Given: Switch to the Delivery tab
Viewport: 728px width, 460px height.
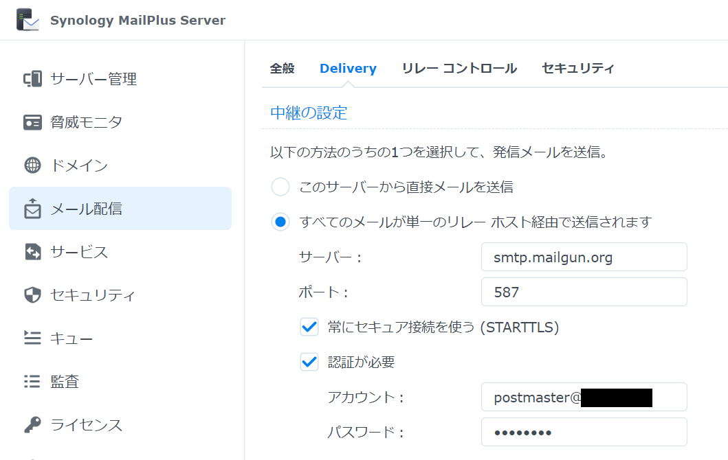Looking at the screenshot, I should tap(348, 69).
